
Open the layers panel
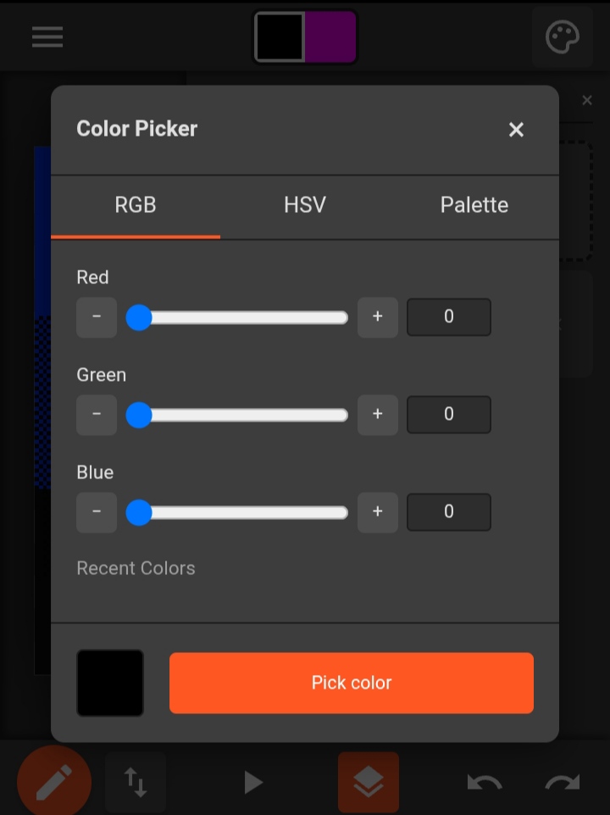[x=368, y=782]
